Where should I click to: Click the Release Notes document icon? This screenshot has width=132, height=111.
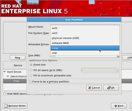pyautogui.click(x=6, y=106)
